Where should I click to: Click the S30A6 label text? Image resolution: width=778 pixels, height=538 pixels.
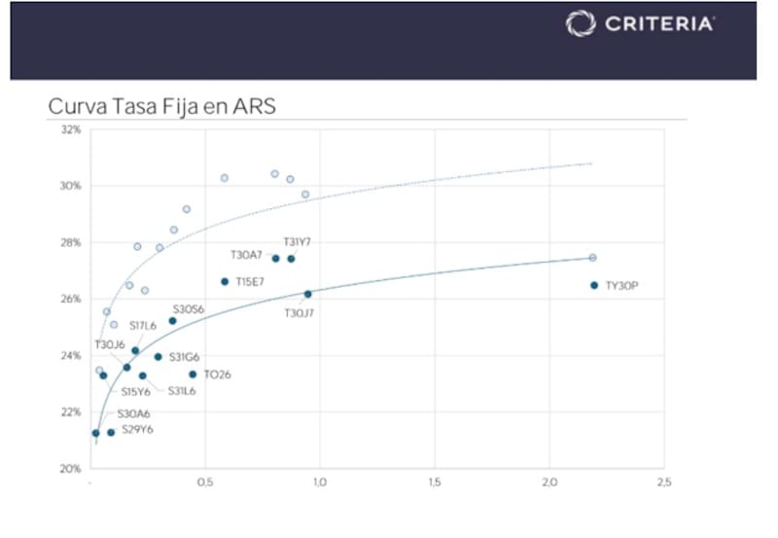(x=134, y=413)
